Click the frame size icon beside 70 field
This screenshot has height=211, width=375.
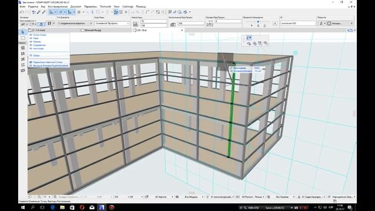(135, 23)
